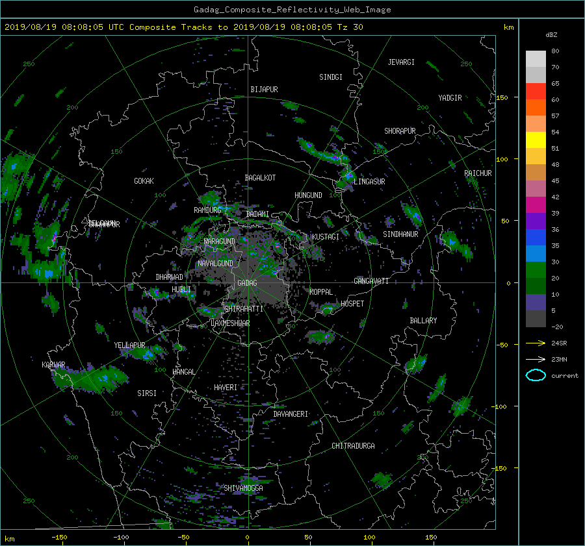
Task: Click the SIRSI city label
Action: 147,393
